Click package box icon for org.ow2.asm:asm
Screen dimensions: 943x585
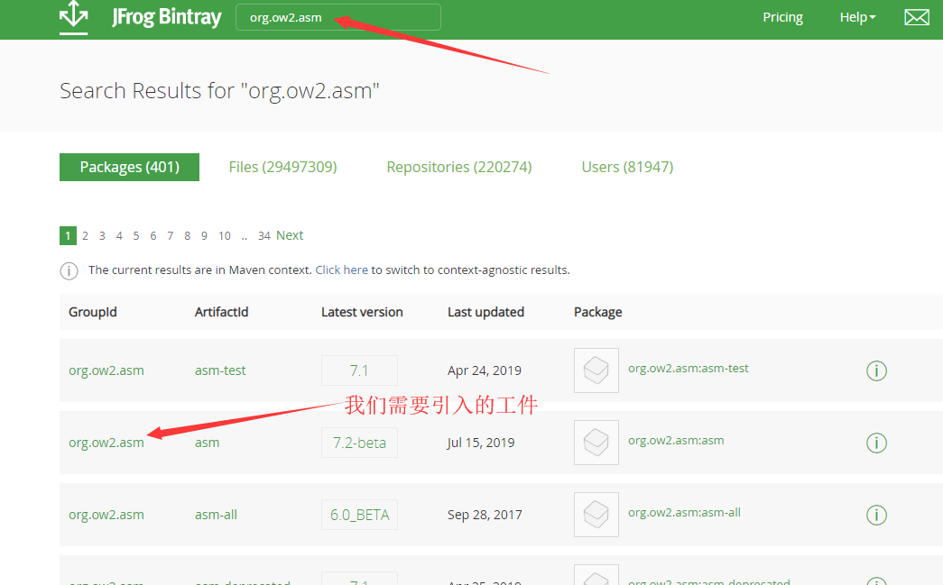[x=596, y=443]
